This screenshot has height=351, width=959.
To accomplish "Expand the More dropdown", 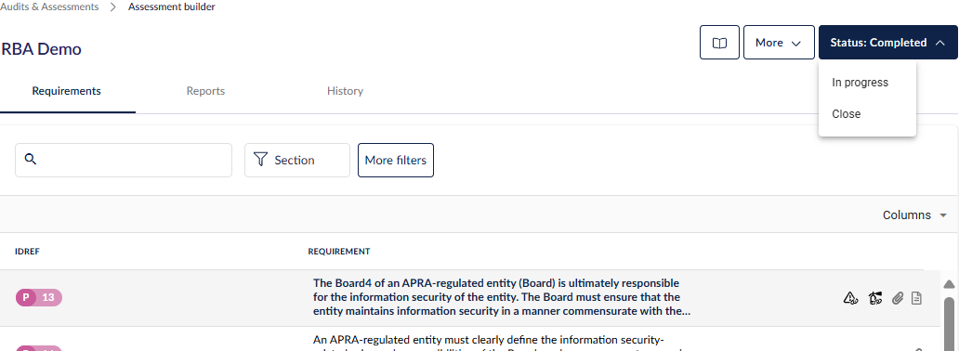I will (779, 42).
